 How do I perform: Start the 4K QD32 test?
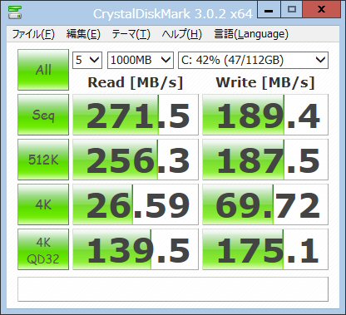pos(43,249)
